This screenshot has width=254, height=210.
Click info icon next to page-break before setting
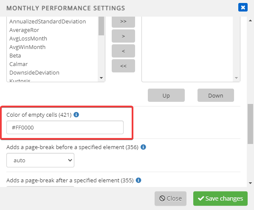click(143, 147)
